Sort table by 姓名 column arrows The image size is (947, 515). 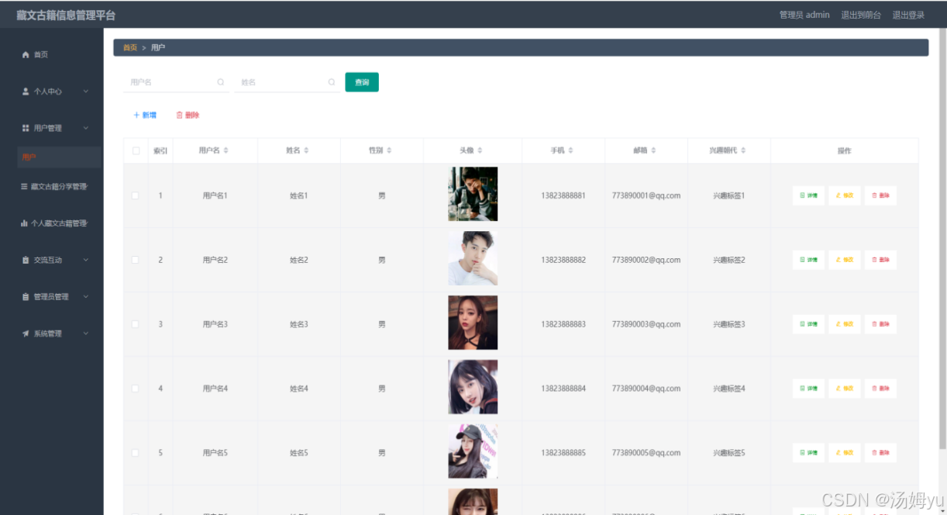[306, 150]
